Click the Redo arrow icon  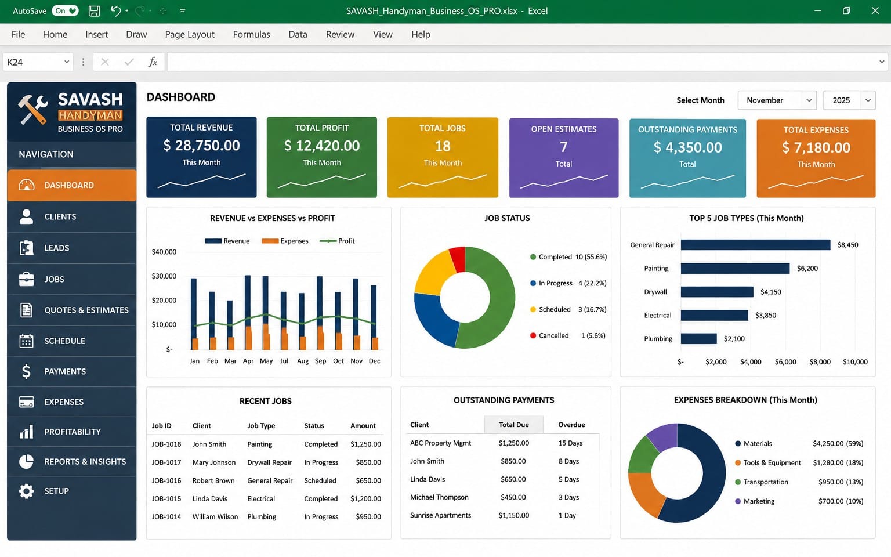point(140,10)
